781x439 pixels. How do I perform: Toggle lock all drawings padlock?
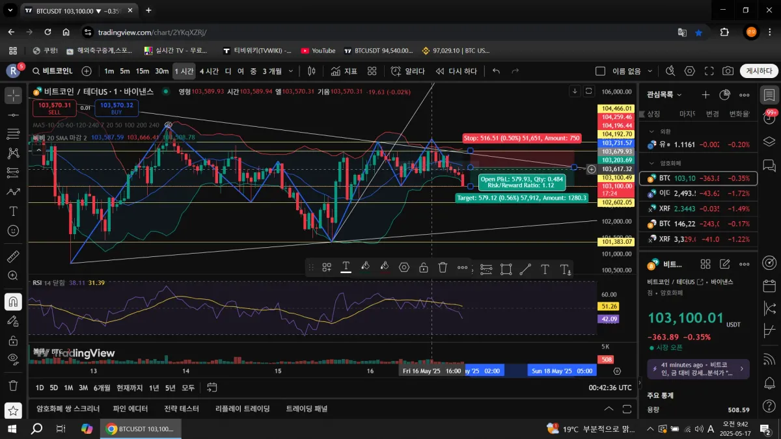[13, 340]
